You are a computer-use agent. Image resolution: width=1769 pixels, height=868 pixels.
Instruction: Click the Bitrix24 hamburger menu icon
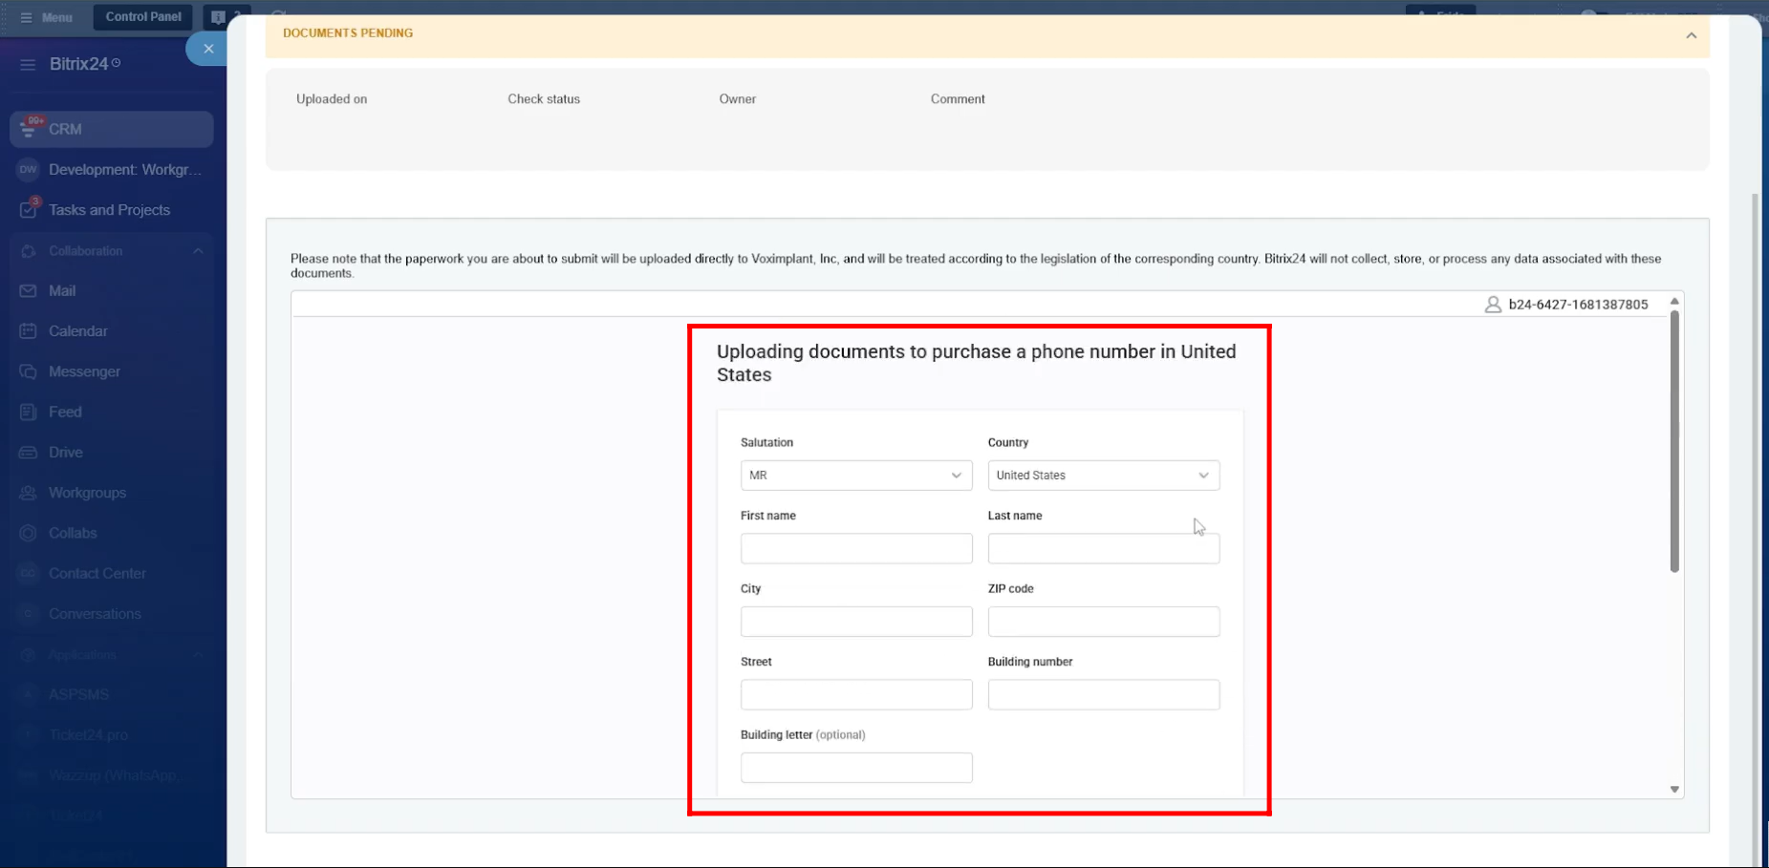pyautogui.click(x=28, y=64)
